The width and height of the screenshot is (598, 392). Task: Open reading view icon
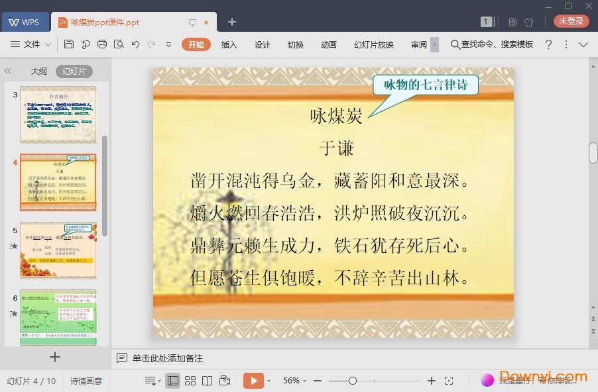[x=207, y=380]
